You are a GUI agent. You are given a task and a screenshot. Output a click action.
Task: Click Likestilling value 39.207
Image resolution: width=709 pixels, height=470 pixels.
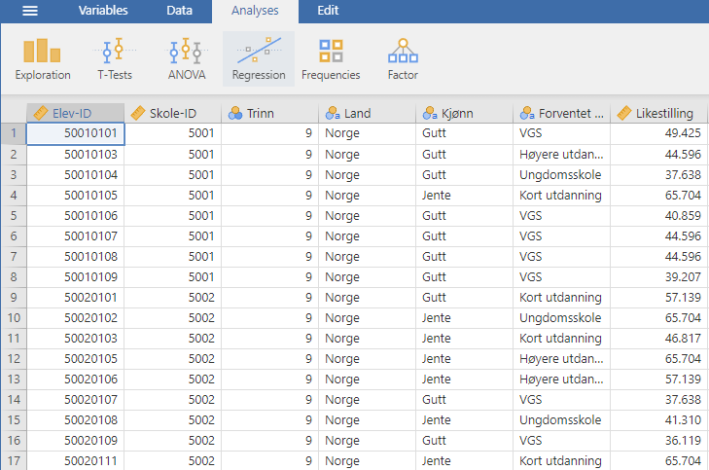click(658, 277)
